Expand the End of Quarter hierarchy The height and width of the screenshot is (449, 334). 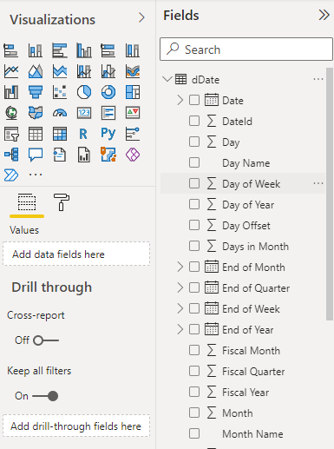click(x=180, y=287)
